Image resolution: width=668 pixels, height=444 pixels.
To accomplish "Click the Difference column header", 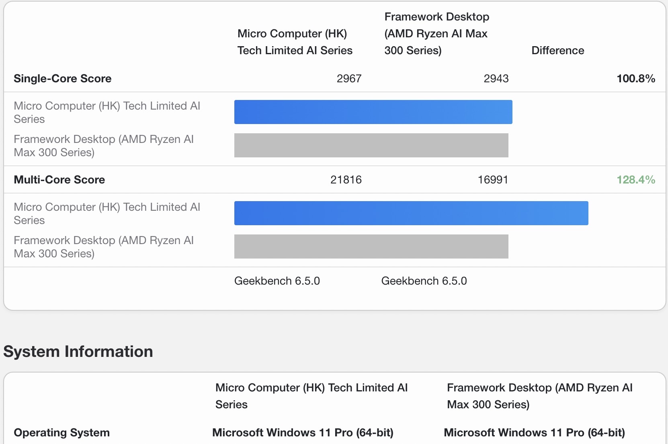I will coord(557,51).
